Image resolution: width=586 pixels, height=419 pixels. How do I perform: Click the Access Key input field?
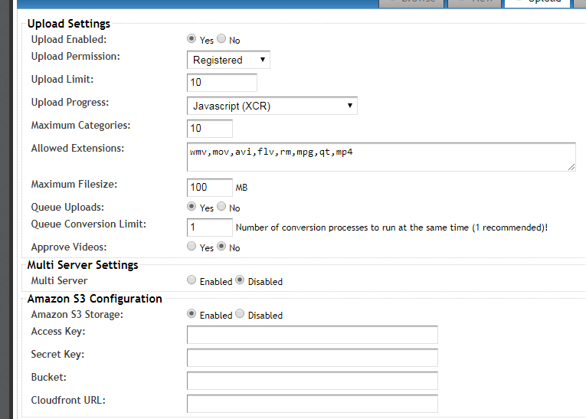click(312, 335)
